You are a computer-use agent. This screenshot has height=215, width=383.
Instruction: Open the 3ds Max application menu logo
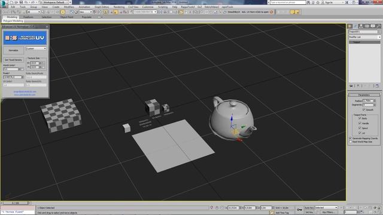4,4
